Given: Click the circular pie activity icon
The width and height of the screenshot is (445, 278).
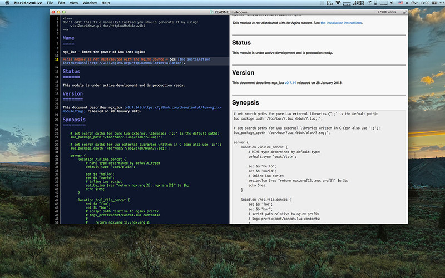Looking at the screenshot, I should [x=369, y=3].
